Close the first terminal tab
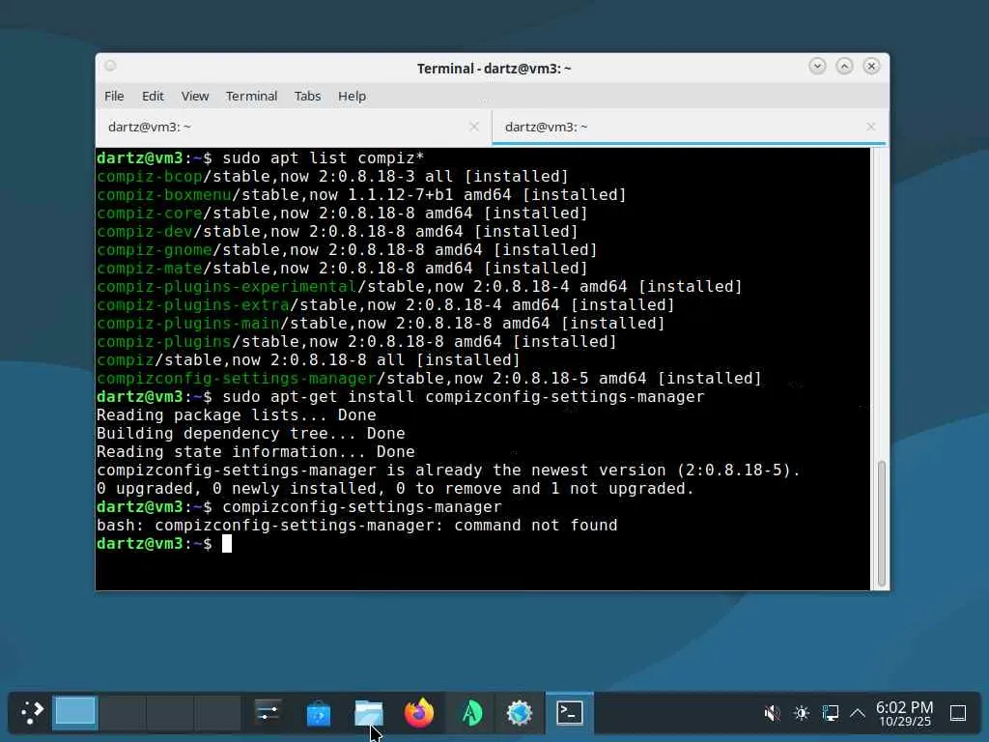The image size is (989, 742). [474, 127]
